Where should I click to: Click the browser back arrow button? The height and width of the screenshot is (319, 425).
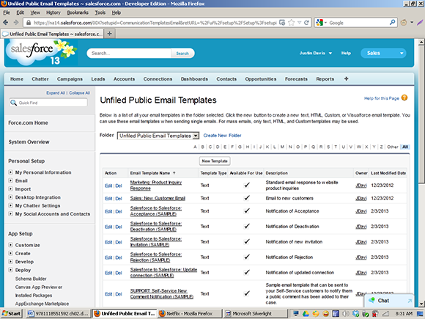(6, 23)
